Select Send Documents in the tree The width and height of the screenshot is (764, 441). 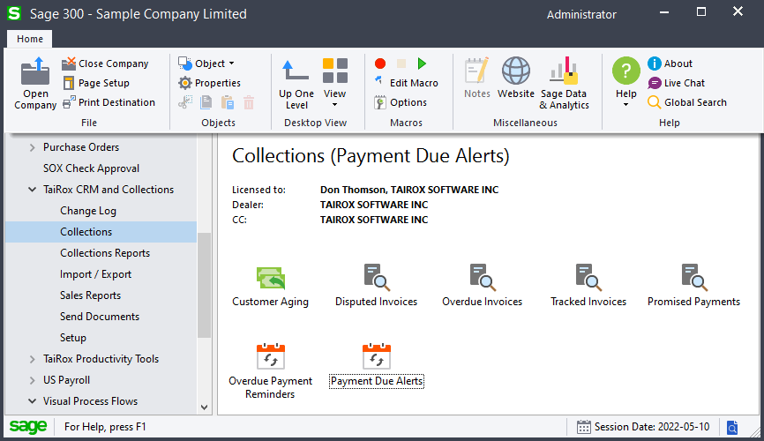[100, 317]
